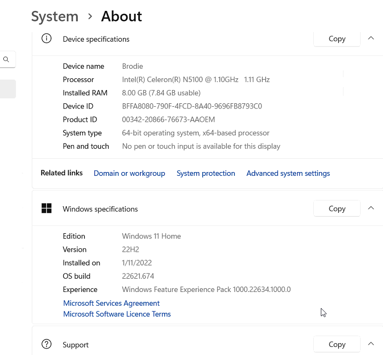Select the device name value Brodie
Screen dimensions: 383x355
point(132,66)
